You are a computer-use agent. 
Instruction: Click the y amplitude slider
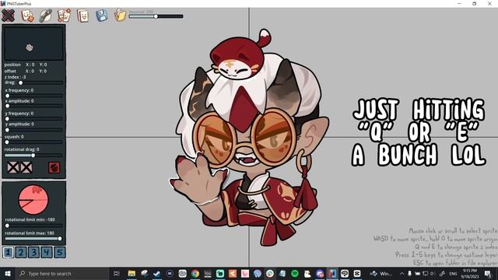(33, 130)
